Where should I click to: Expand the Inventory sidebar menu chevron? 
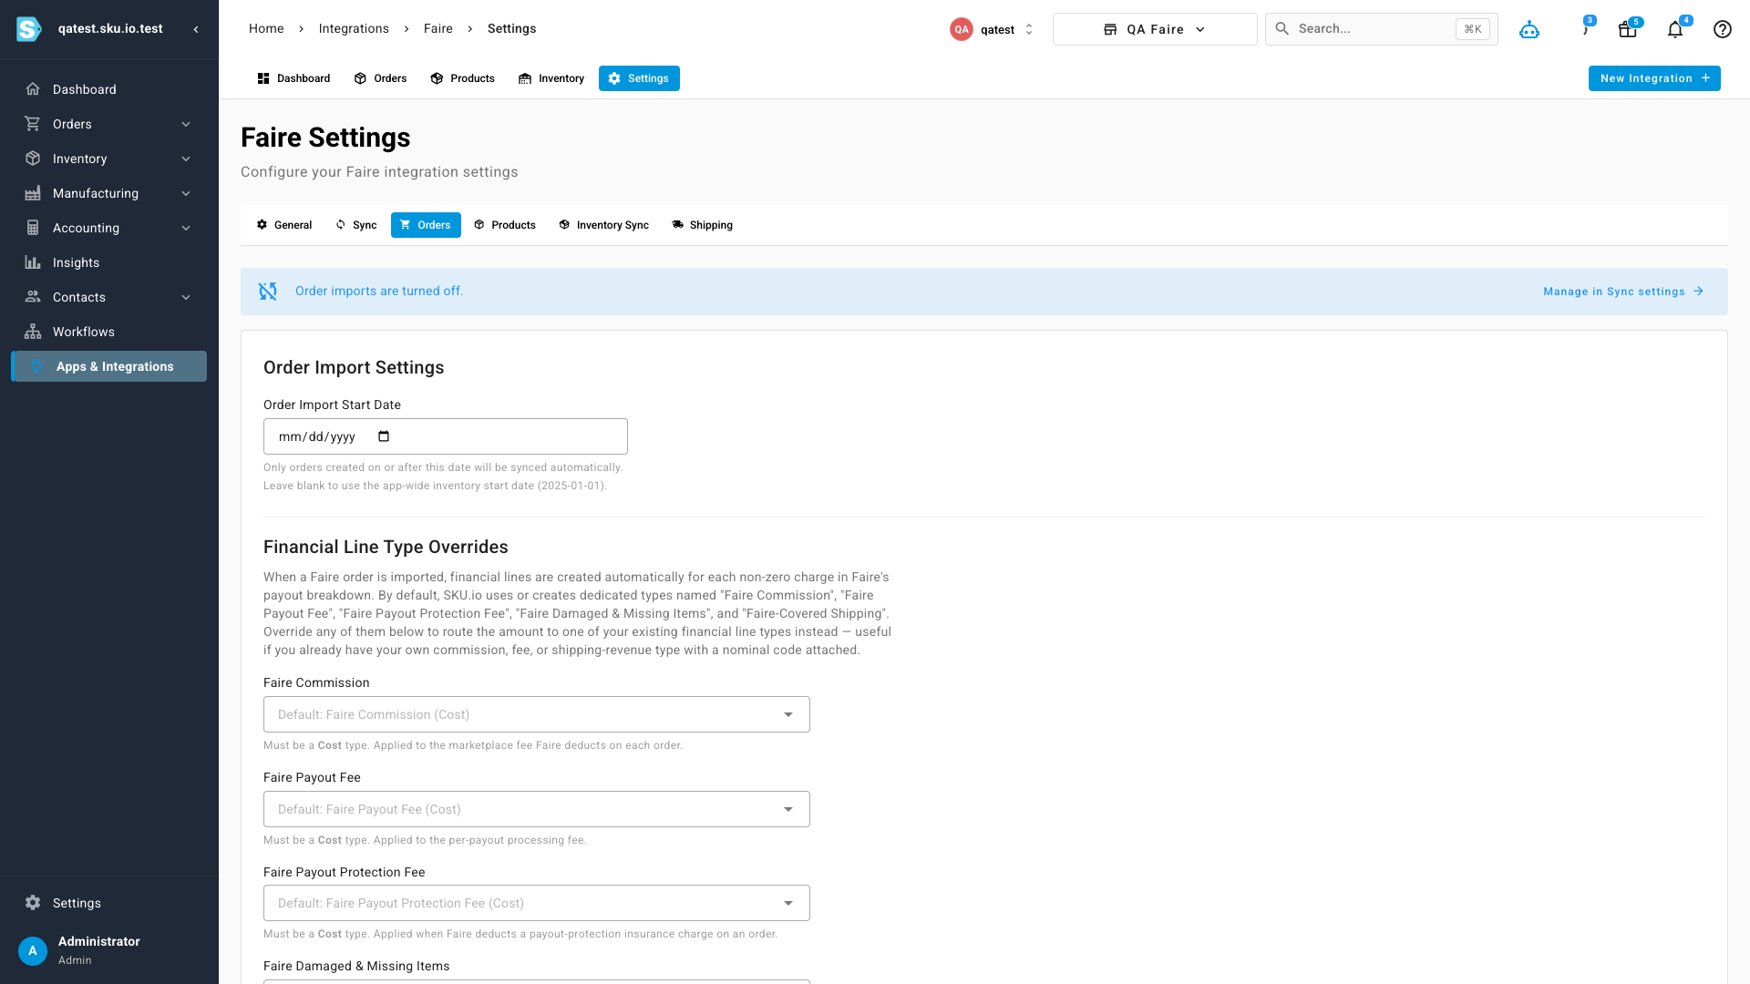pyautogui.click(x=186, y=159)
